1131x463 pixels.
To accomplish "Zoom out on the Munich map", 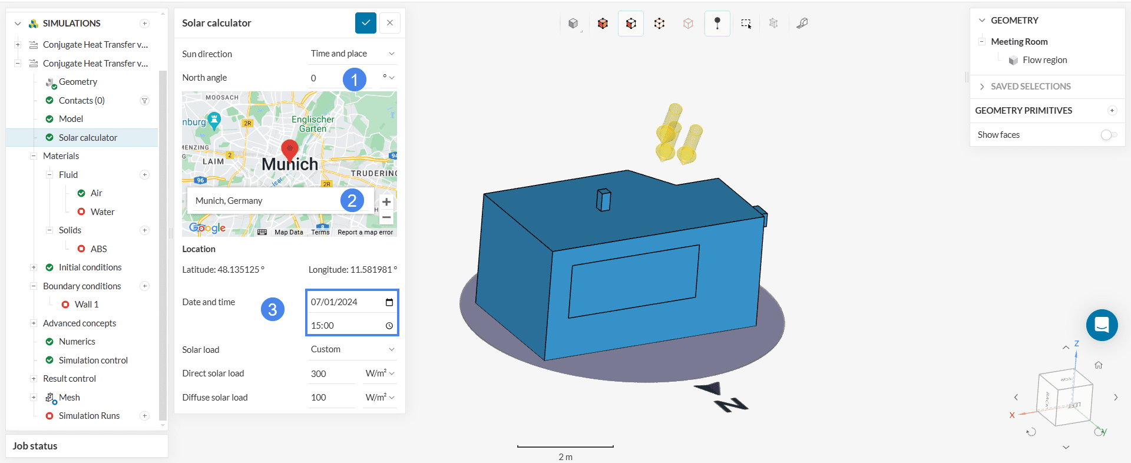I will (386, 217).
